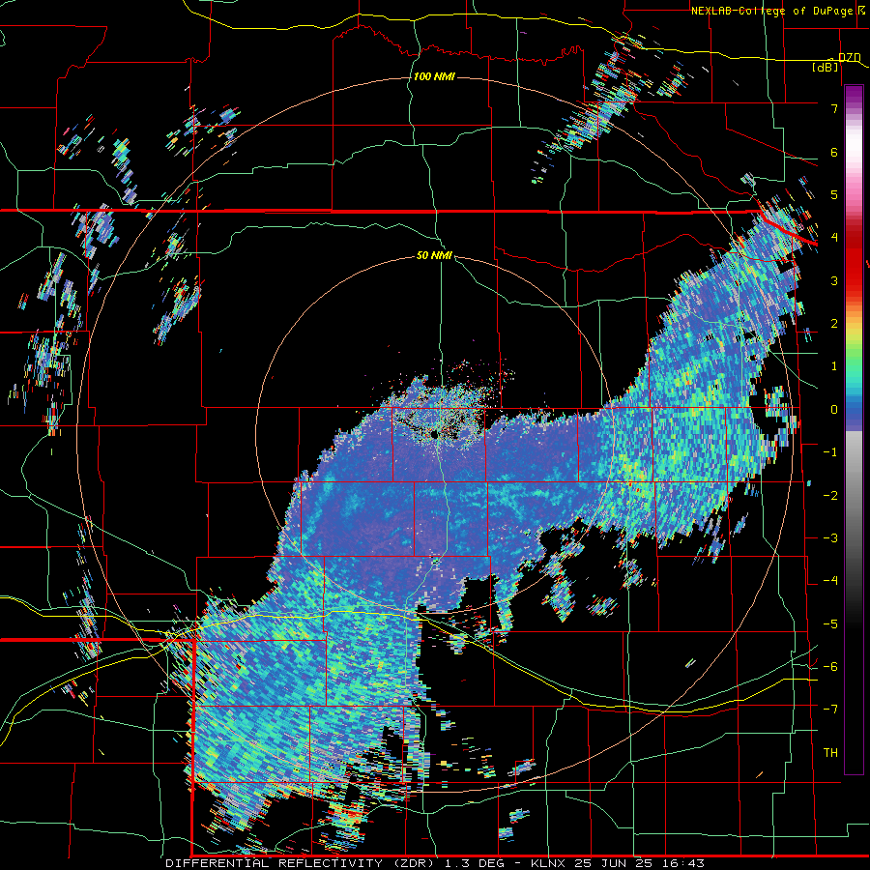The width and height of the screenshot is (870, 870).
Task: Click the '3' value on the dB scale
Action: (x=834, y=280)
